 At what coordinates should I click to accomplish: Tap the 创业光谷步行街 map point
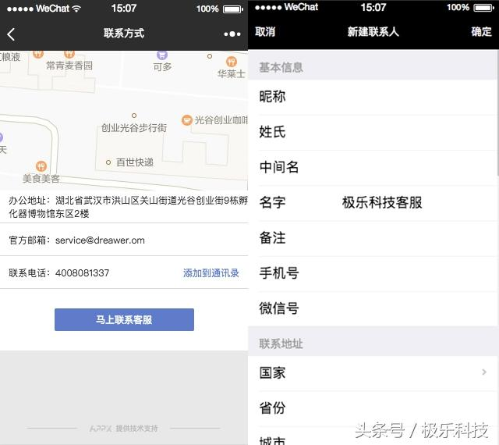[x=134, y=116]
